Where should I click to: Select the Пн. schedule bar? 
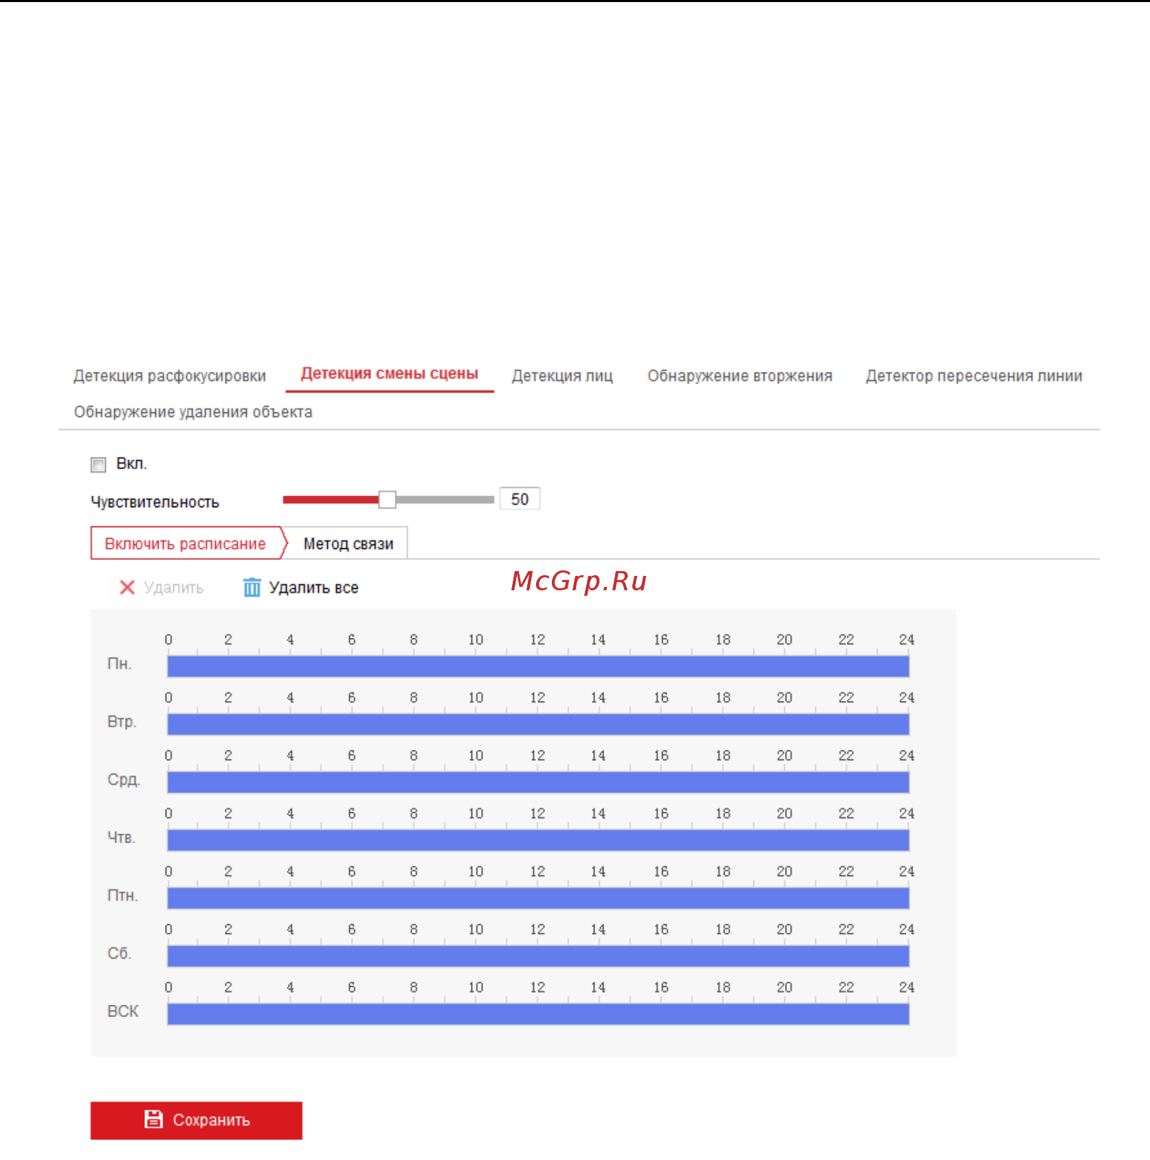pyautogui.click(x=538, y=666)
